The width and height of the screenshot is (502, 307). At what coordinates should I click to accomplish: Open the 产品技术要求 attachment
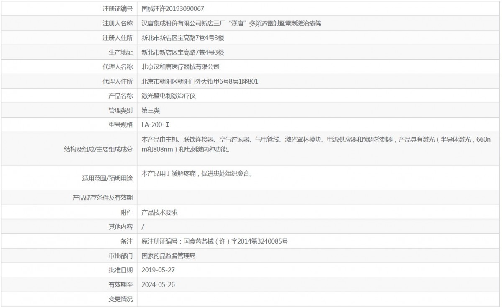tap(160, 212)
